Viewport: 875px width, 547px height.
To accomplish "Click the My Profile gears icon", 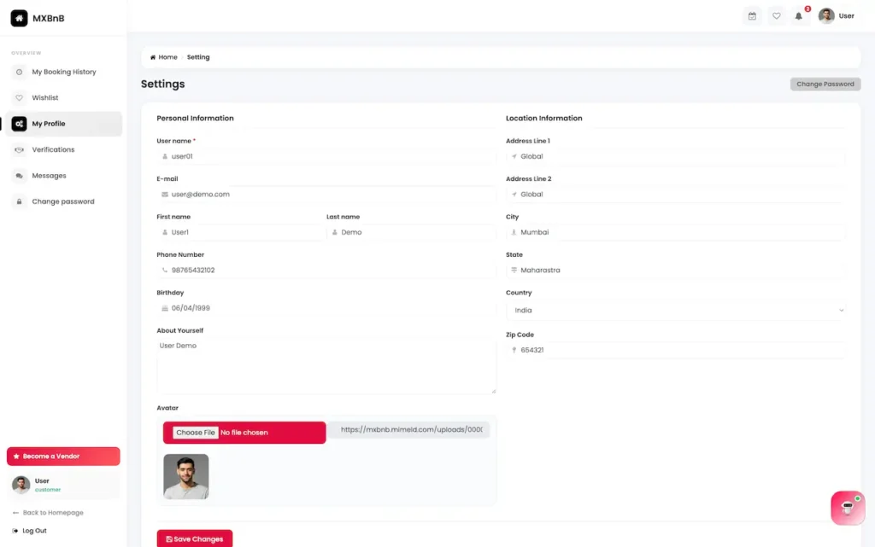I will [x=19, y=124].
